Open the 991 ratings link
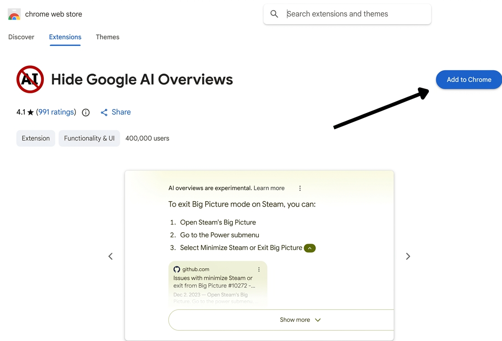This screenshot has height=341, width=502. [x=56, y=112]
